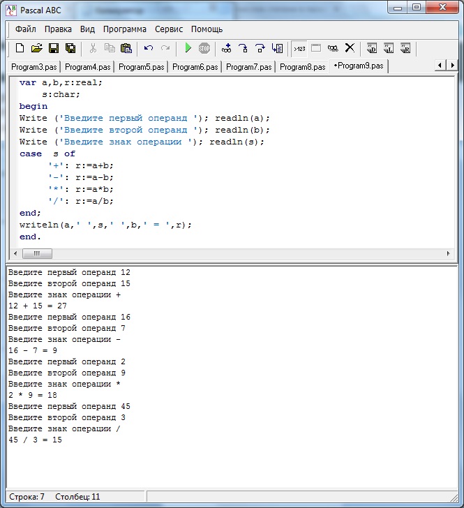Screen dimensions: 464x508
Task: Paste from clipboard using the toolbar icon
Action: tap(126, 48)
